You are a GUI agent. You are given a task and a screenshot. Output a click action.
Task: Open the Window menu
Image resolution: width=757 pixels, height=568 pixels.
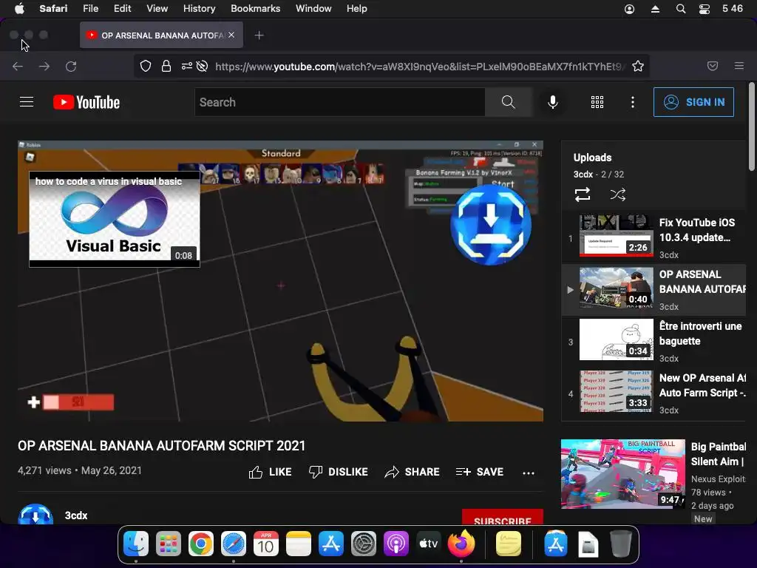pyautogui.click(x=313, y=8)
